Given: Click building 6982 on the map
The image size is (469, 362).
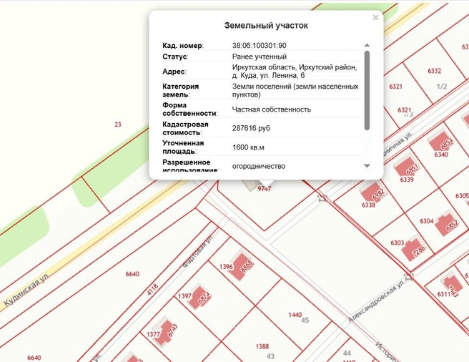Looking at the screenshot, I should [373, 192].
